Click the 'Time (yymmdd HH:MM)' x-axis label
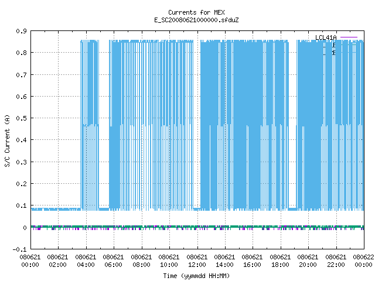The width and height of the screenshot is (375, 281). [196, 276]
